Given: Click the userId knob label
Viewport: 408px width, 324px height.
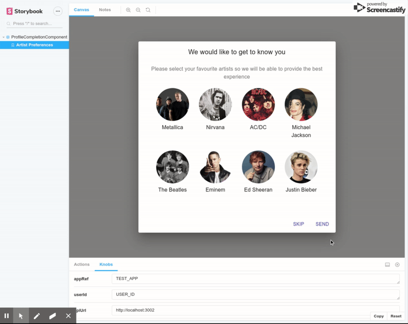Looking at the screenshot, I should pos(81,295).
